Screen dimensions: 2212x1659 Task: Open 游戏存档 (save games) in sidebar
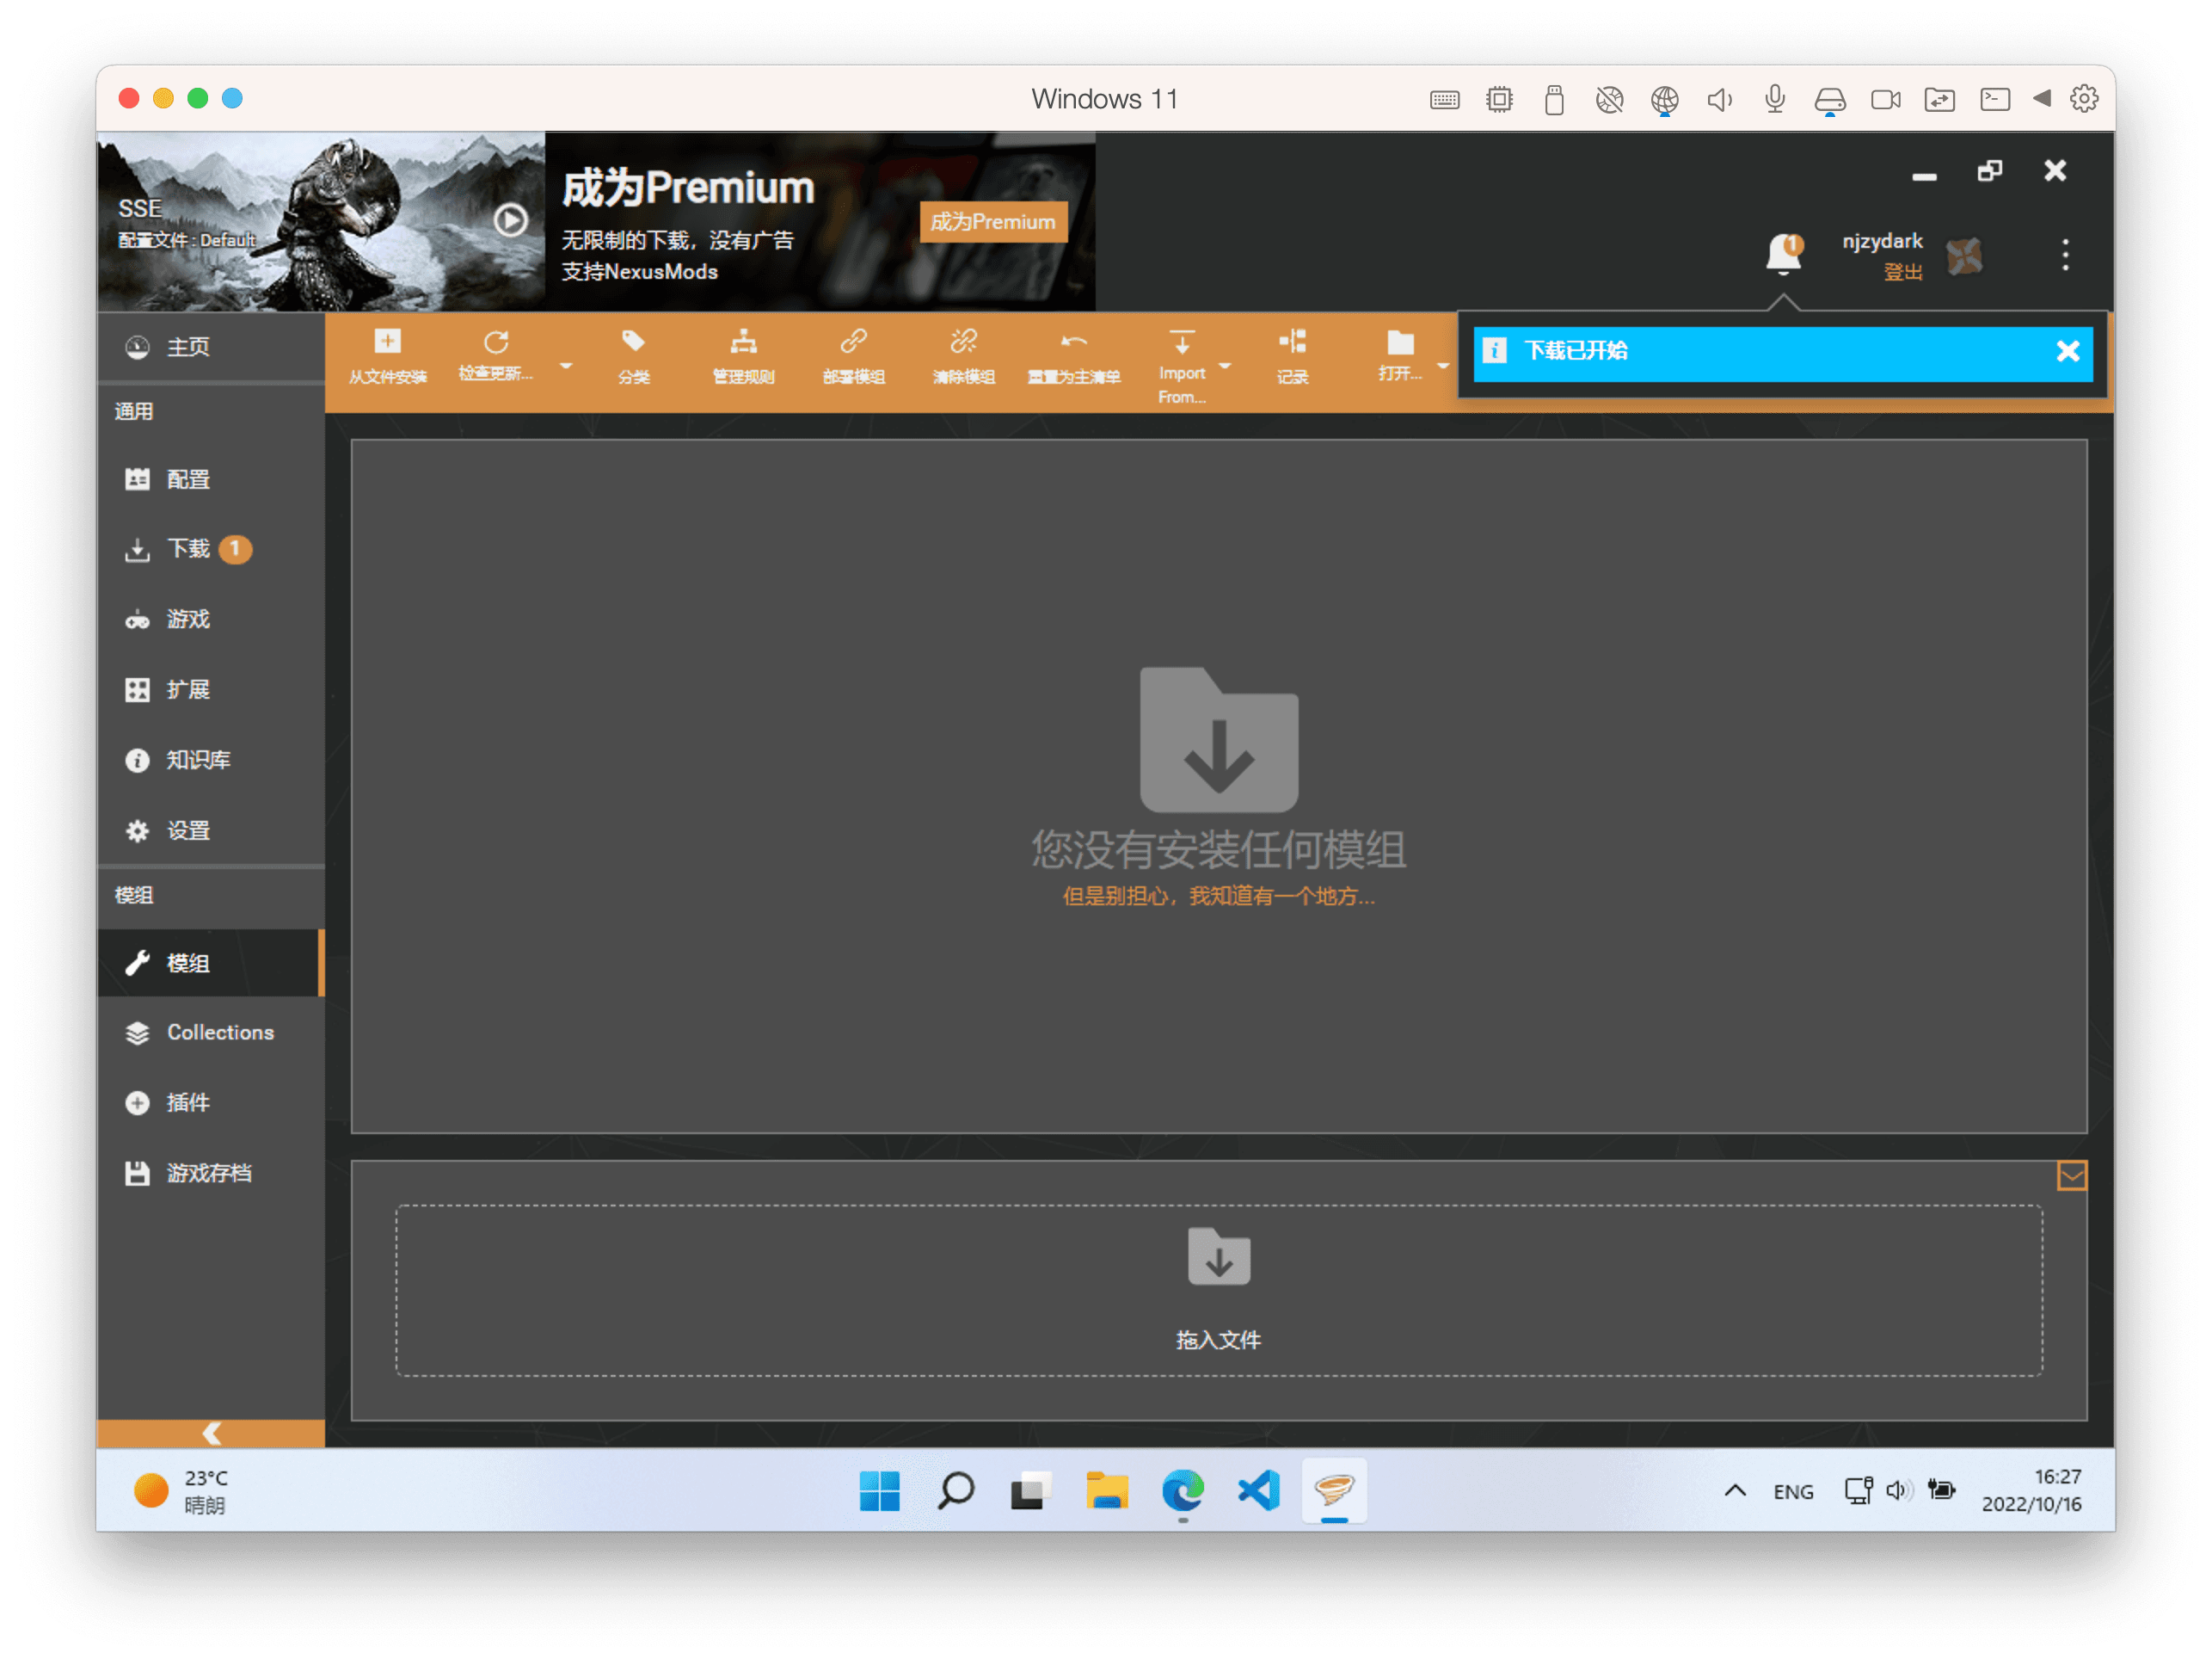(x=211, y=1173)
